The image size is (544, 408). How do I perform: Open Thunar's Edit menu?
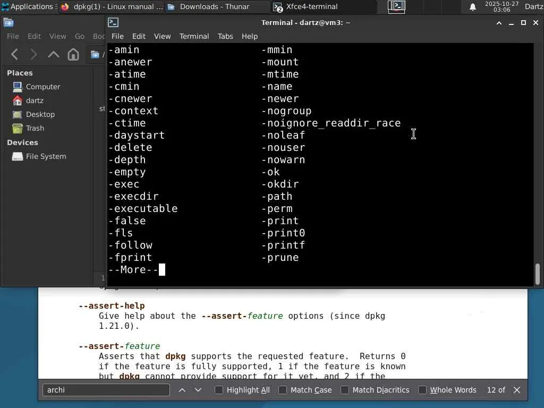click(x=34, y=36)
